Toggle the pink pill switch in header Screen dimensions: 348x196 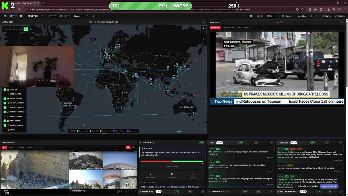point(260,16)
